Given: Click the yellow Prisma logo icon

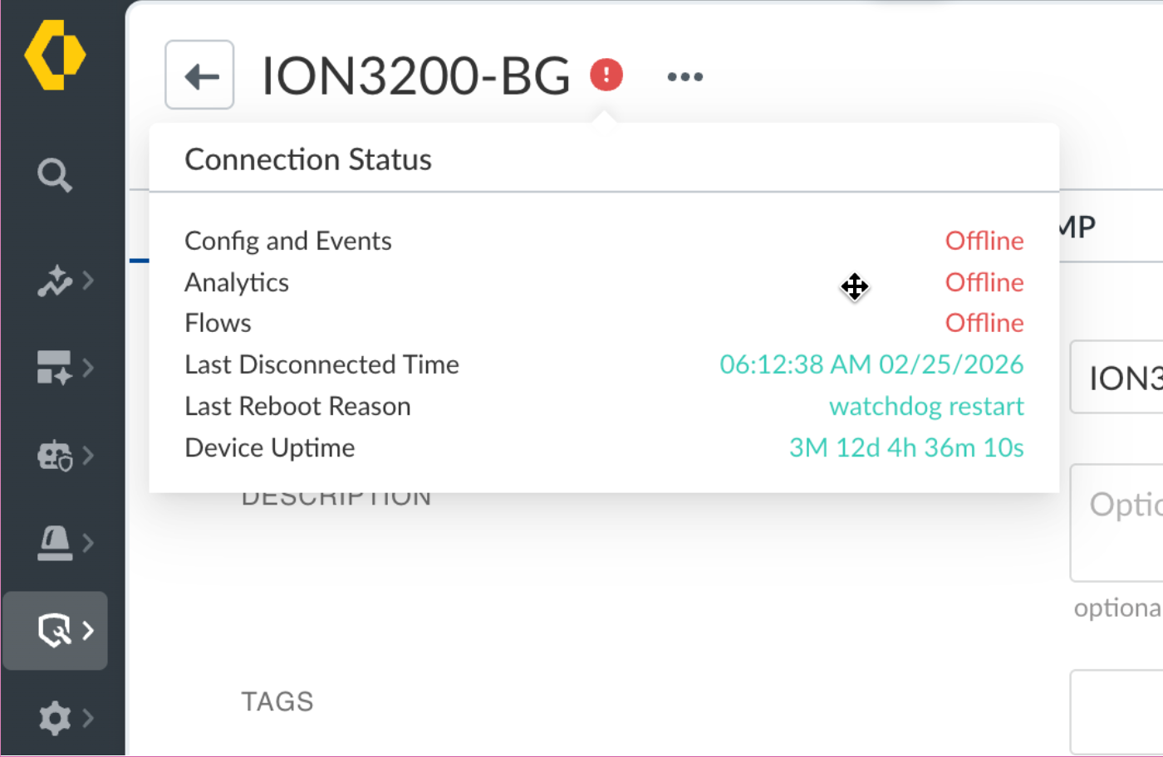Looking at the screenshot, I should [x=55, y=55].
